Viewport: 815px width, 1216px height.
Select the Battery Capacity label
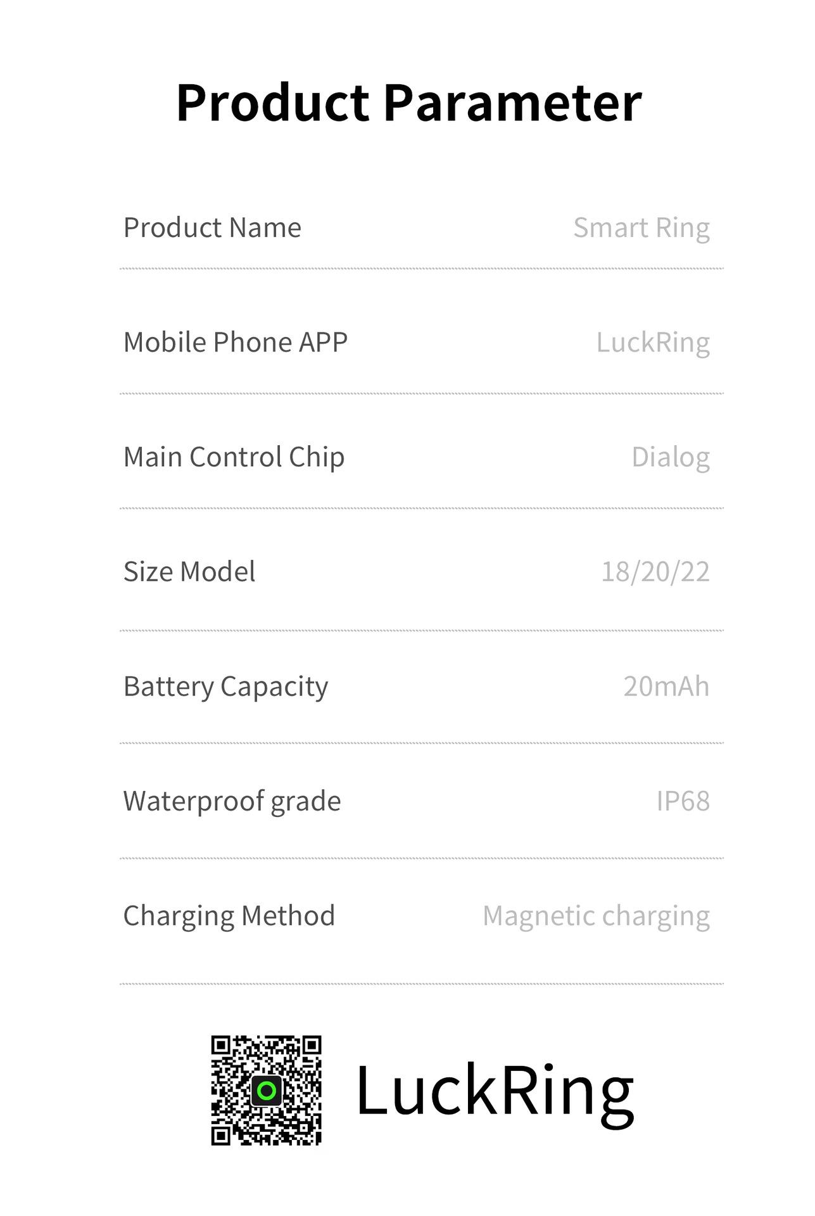225,687
